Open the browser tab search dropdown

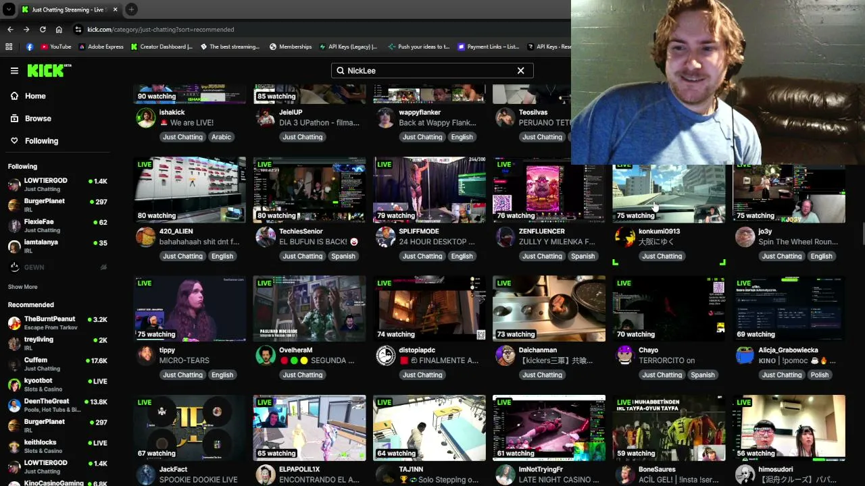[9, 9]
